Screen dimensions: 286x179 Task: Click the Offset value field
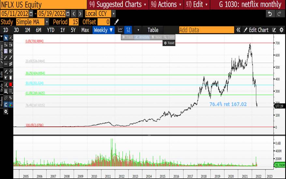[x=104, y=22]
